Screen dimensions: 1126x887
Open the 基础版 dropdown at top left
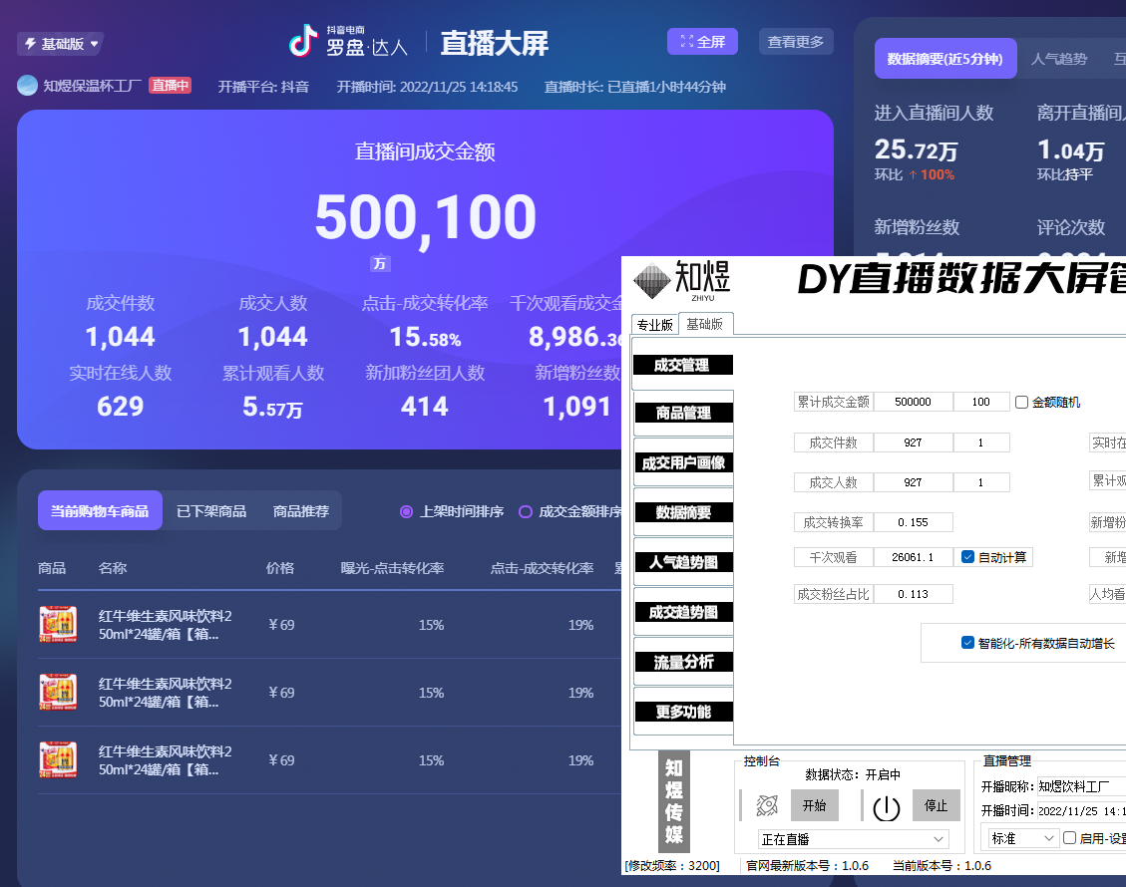click(x=59, y=44)
